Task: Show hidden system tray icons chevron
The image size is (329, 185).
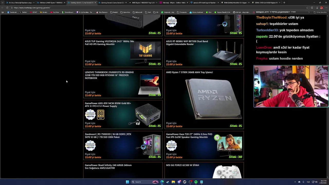Action: (295, 182)
